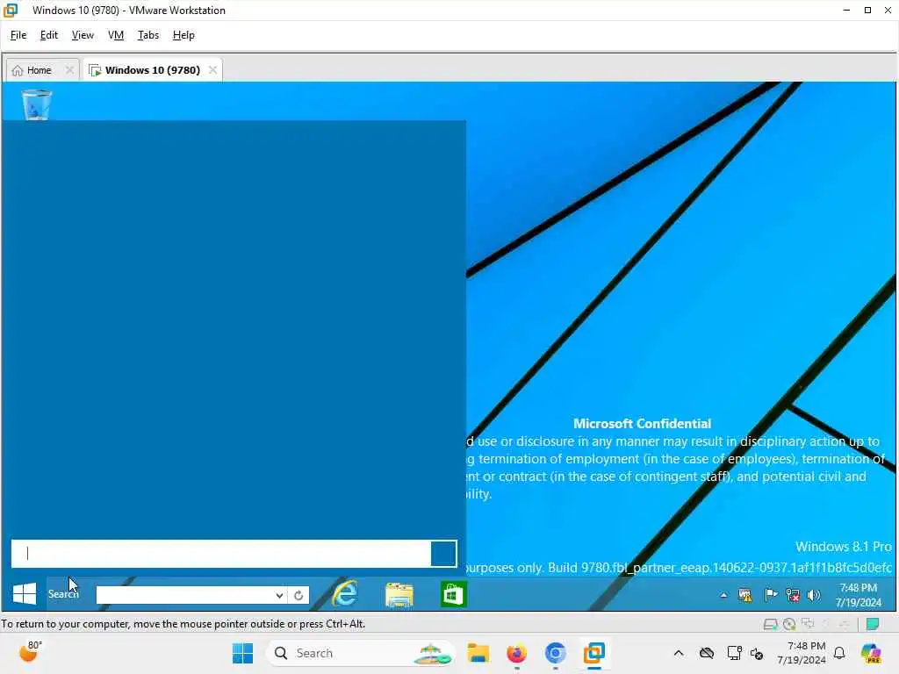Screen dimensions: 899x674
Task: Close the Home tab
Action: click(x=69, y=70)
